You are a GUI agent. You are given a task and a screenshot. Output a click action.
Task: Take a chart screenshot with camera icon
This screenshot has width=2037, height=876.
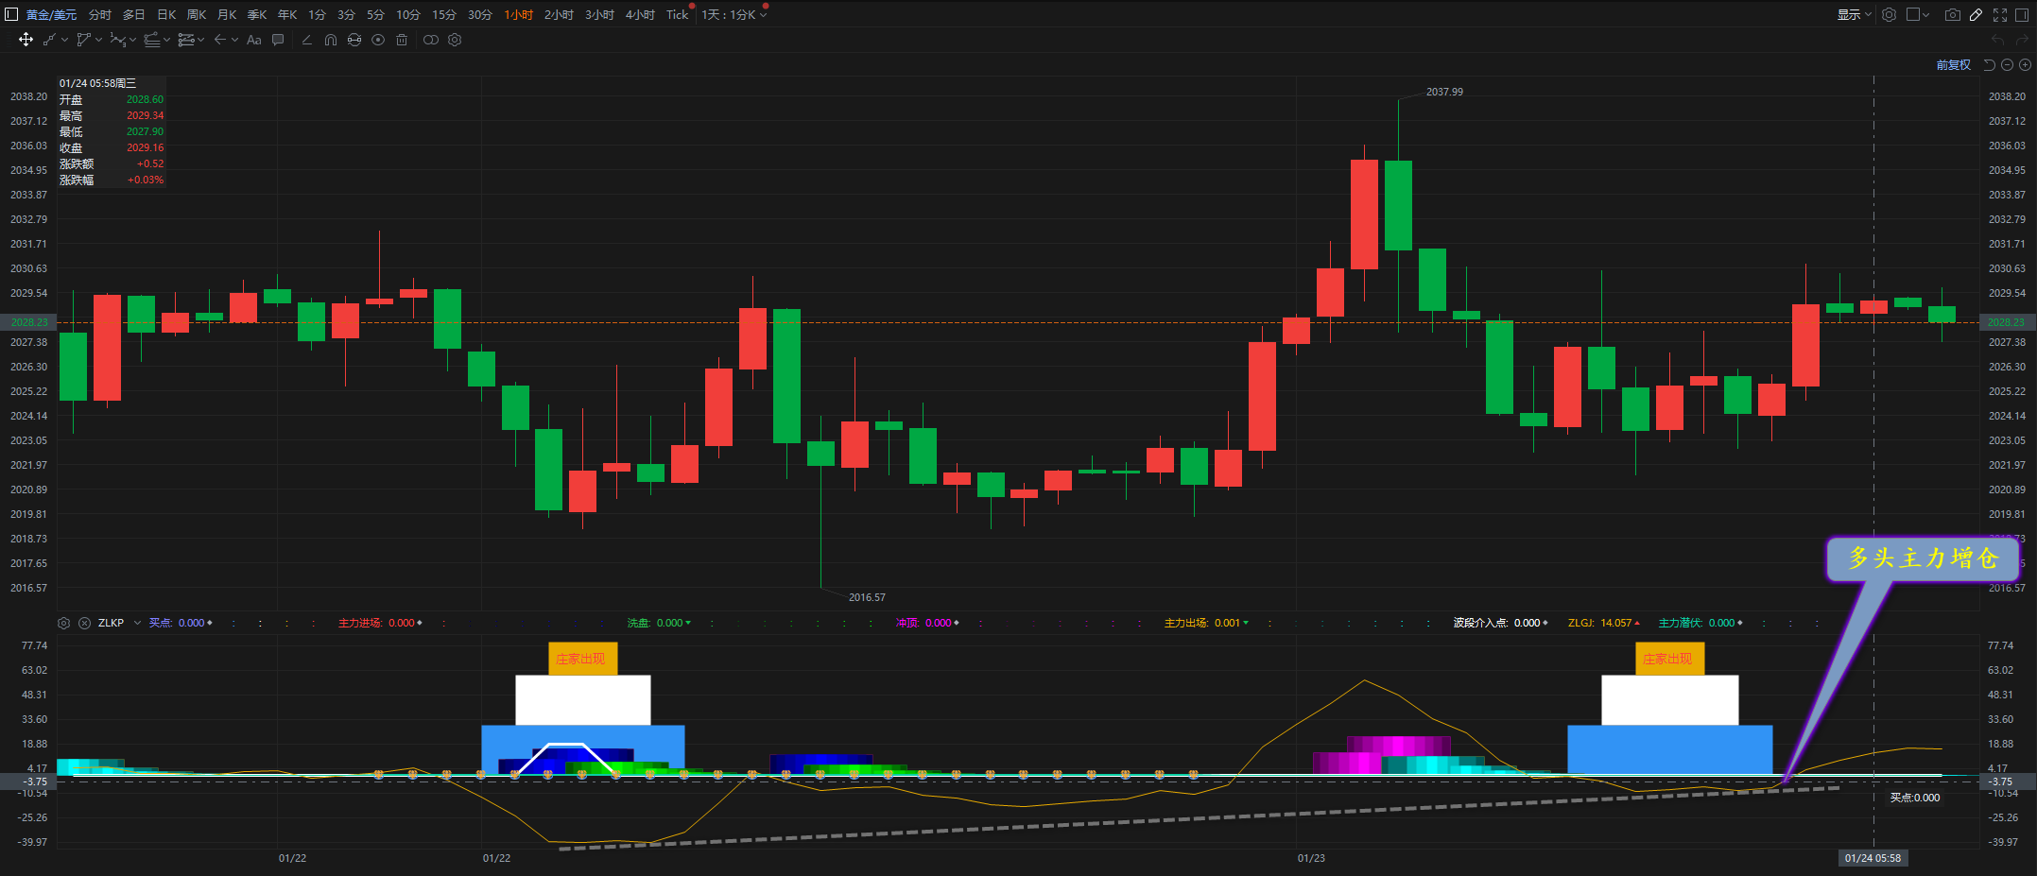tap(1953, 14)
